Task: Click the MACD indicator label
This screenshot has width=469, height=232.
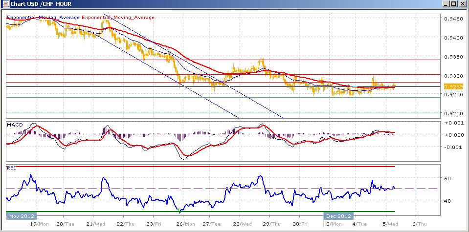Action: 14,125
